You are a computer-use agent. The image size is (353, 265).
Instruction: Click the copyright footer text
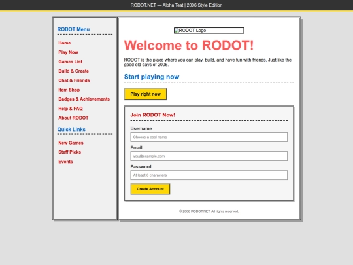click(x=209, y=211)
